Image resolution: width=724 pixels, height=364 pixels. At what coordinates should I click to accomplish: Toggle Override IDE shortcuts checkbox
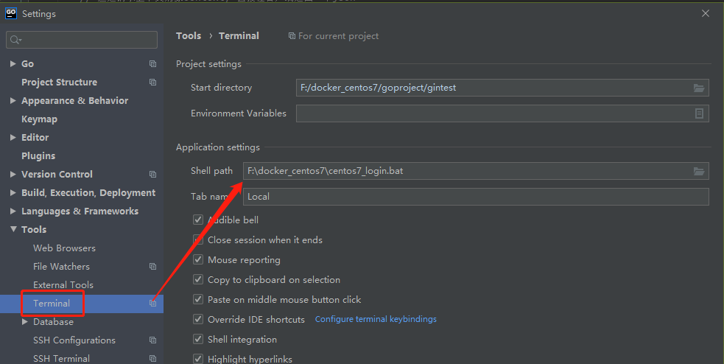[x=198, y=319]
